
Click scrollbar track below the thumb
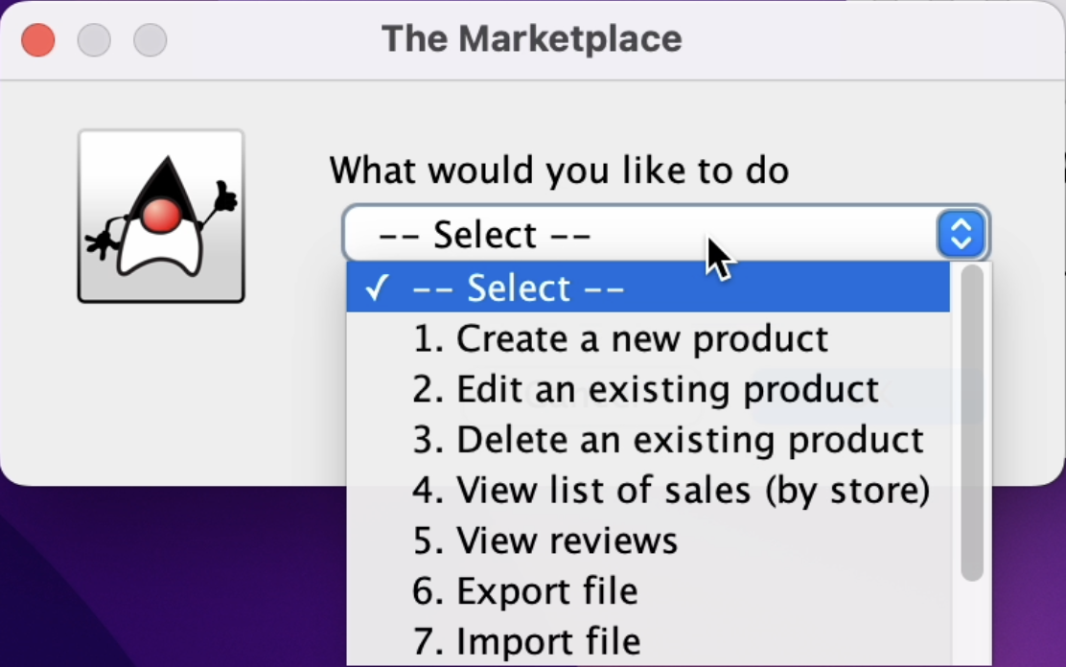[972, 624]
